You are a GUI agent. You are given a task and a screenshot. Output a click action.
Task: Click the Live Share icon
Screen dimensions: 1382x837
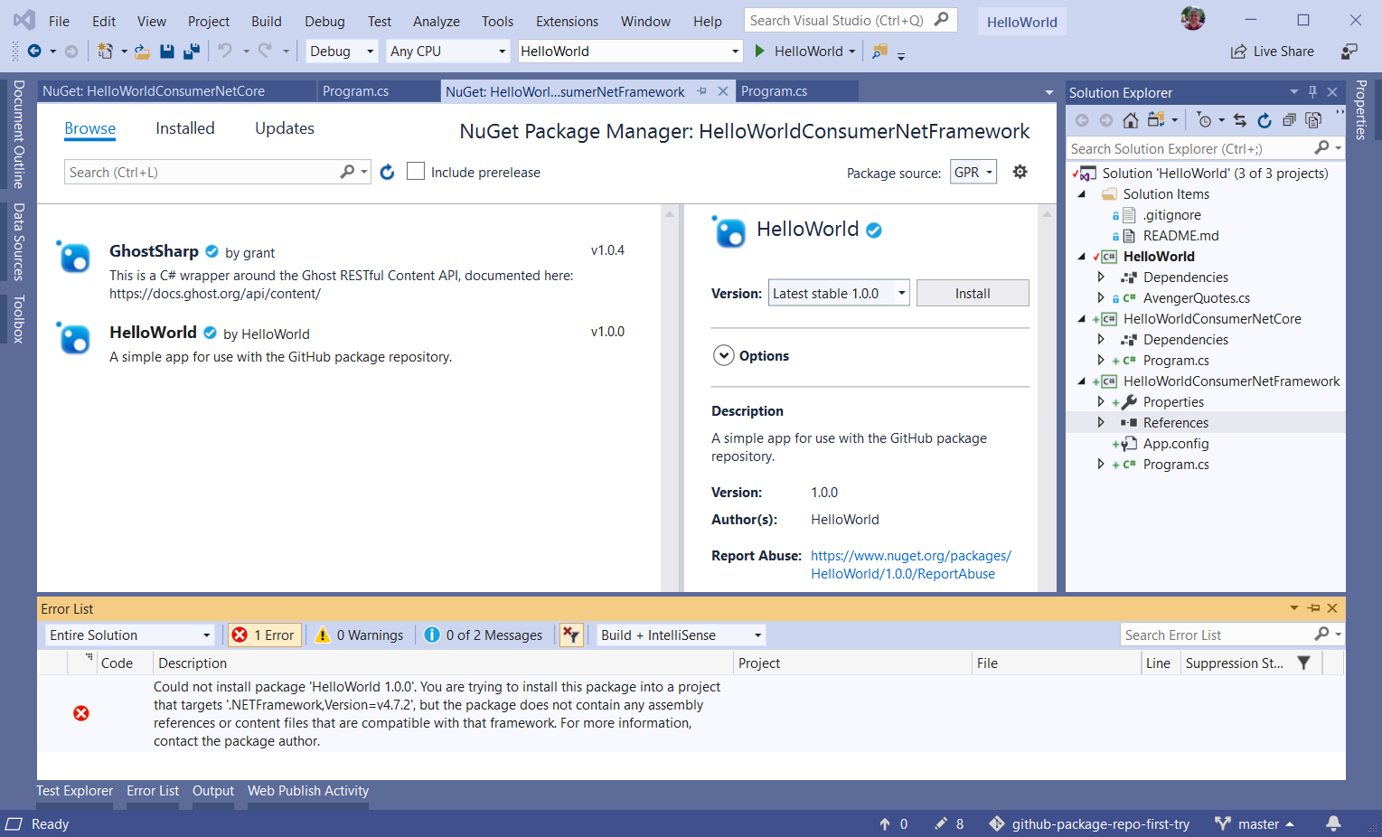click(1238, 52)
